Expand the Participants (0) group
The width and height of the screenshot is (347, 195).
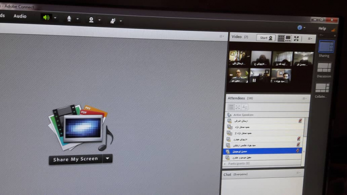(225, 163)
